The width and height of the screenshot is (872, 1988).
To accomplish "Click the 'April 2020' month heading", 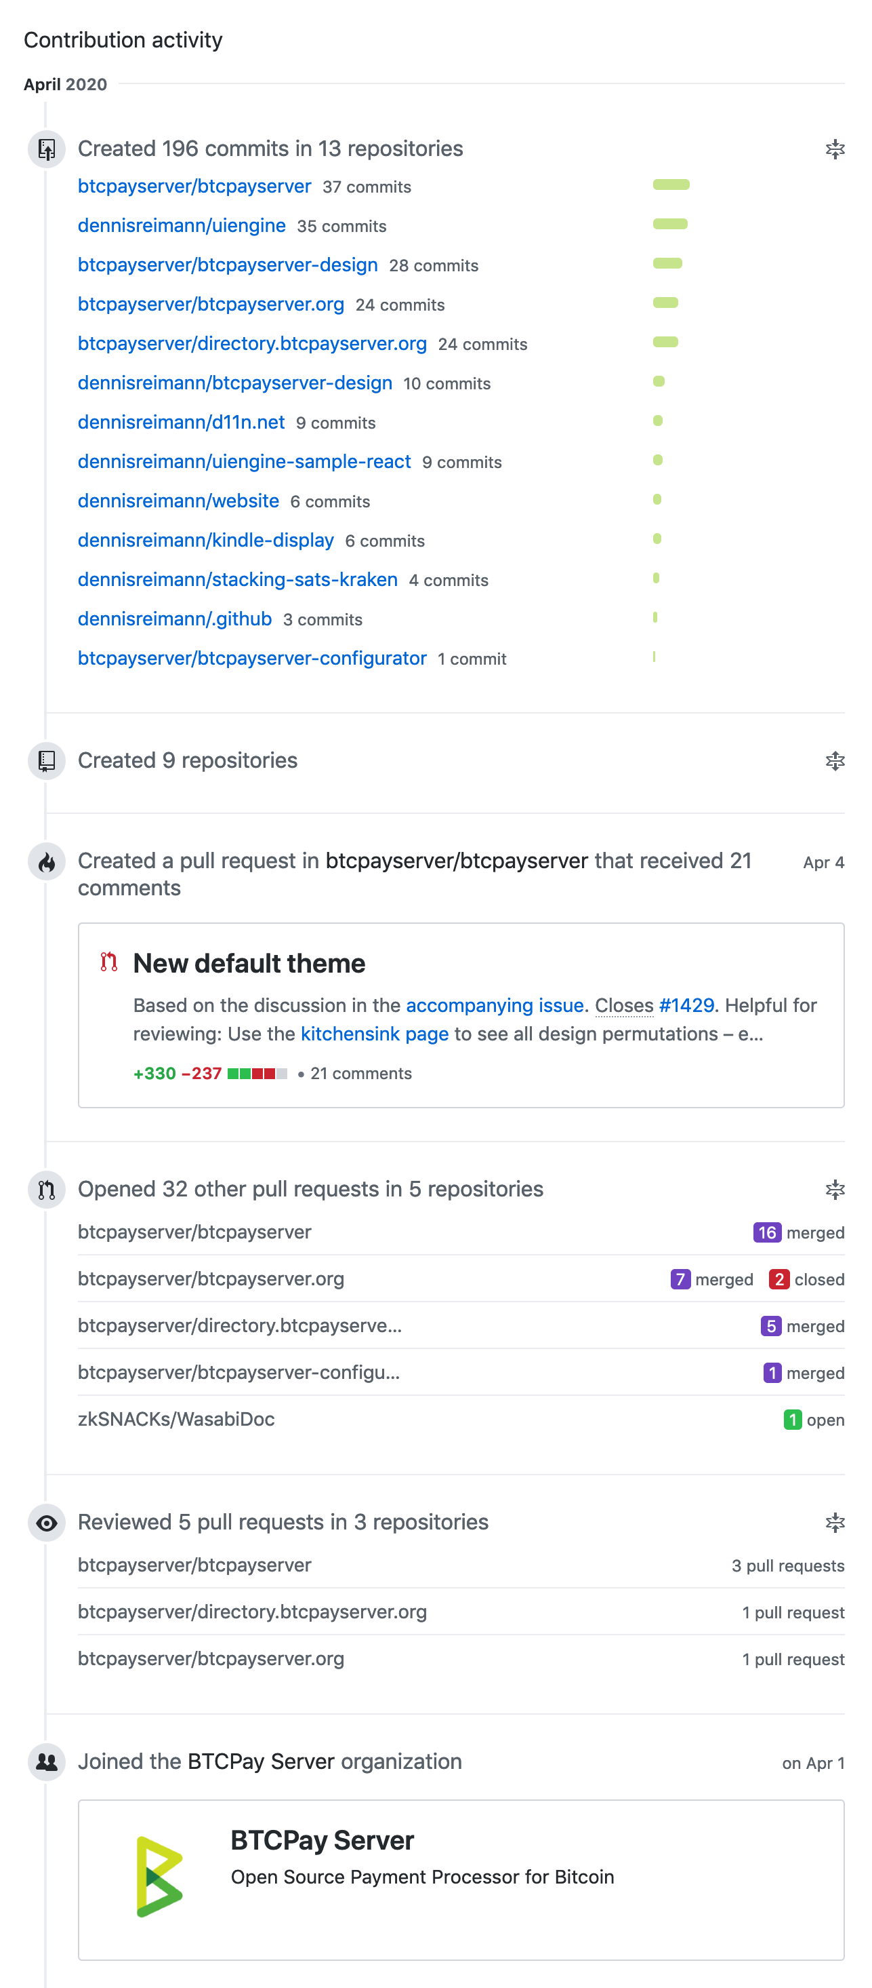I will point(66,84).
